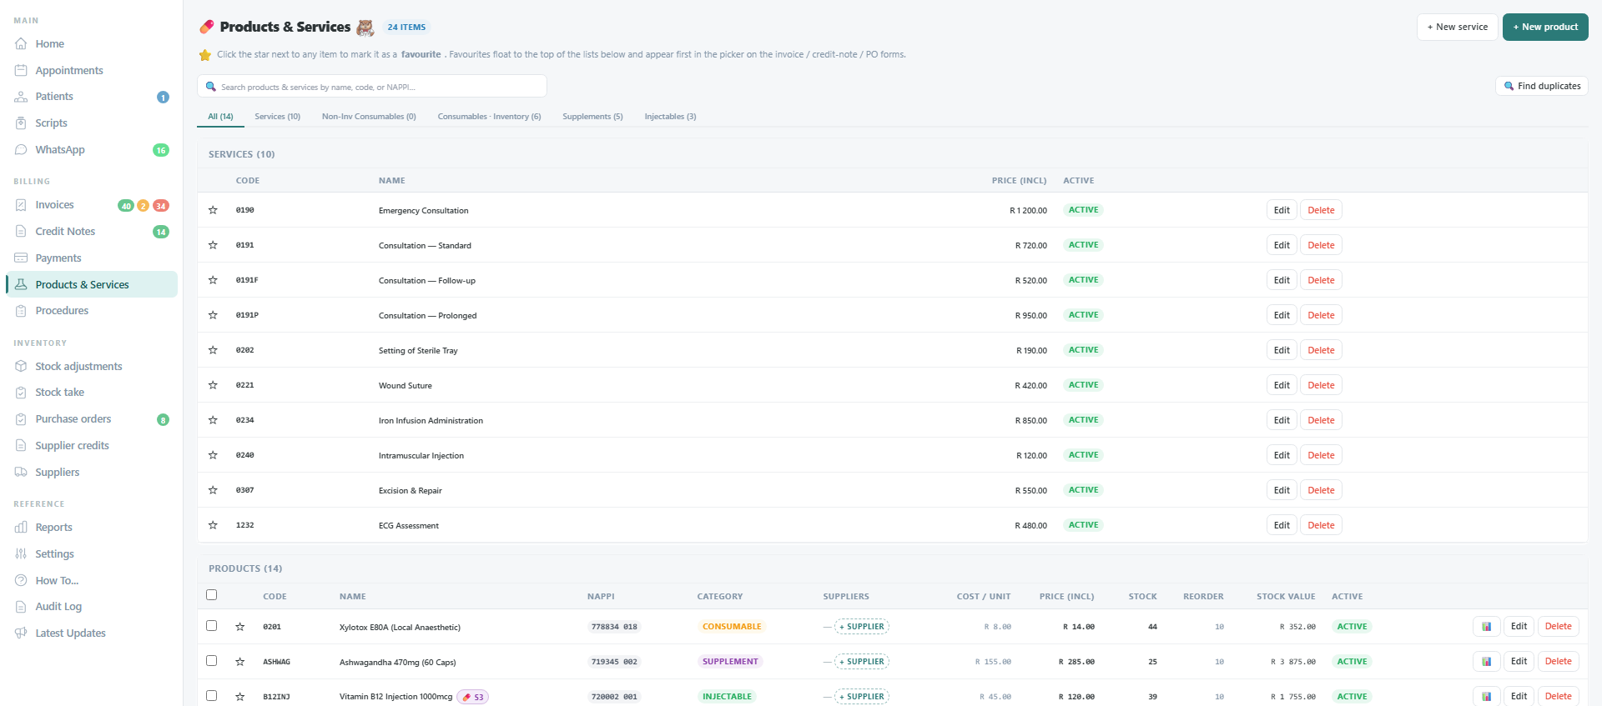1602x706 pixels.
Task: Click Find duplicates
Action: pyautogui.click(x=1542, y=86)
